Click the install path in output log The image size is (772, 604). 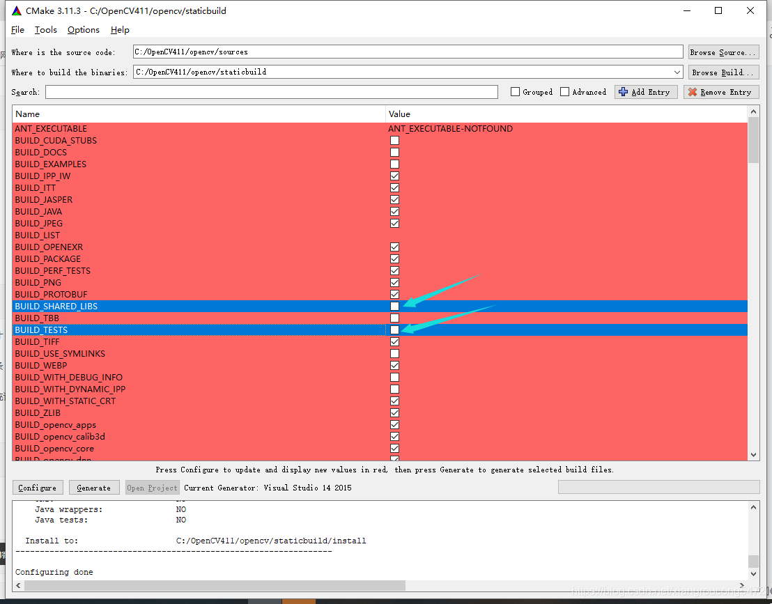[x=271, y=541]
